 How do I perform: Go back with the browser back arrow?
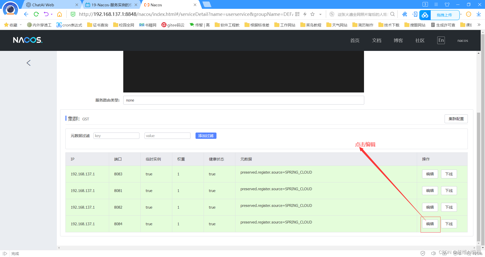[x=26, y=14]
